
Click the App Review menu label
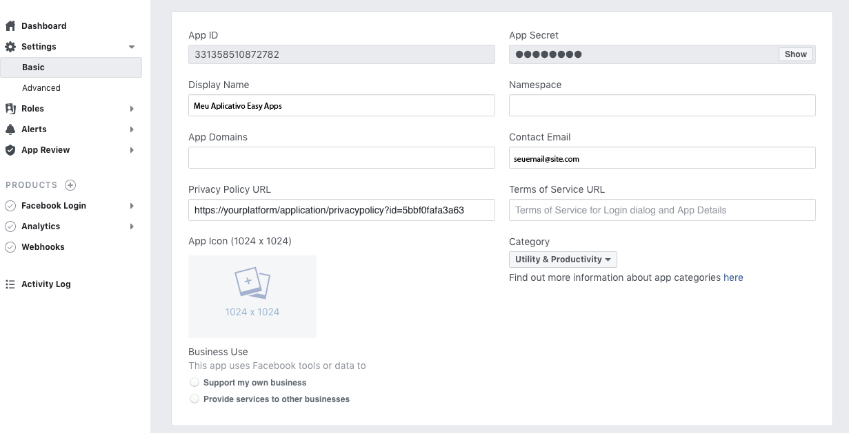point(46,150)
